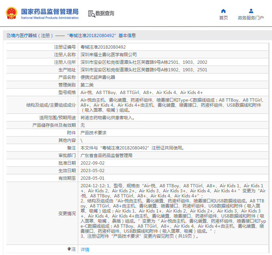Click management class value 第二类
The width and height of the screenshot is (272, 255).
[87, 85]
